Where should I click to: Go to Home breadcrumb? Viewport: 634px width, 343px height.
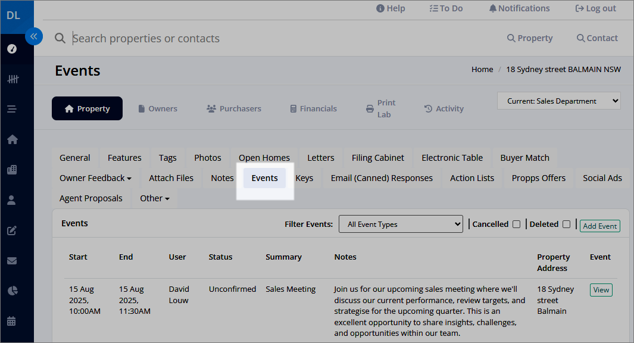pos(482,70)
